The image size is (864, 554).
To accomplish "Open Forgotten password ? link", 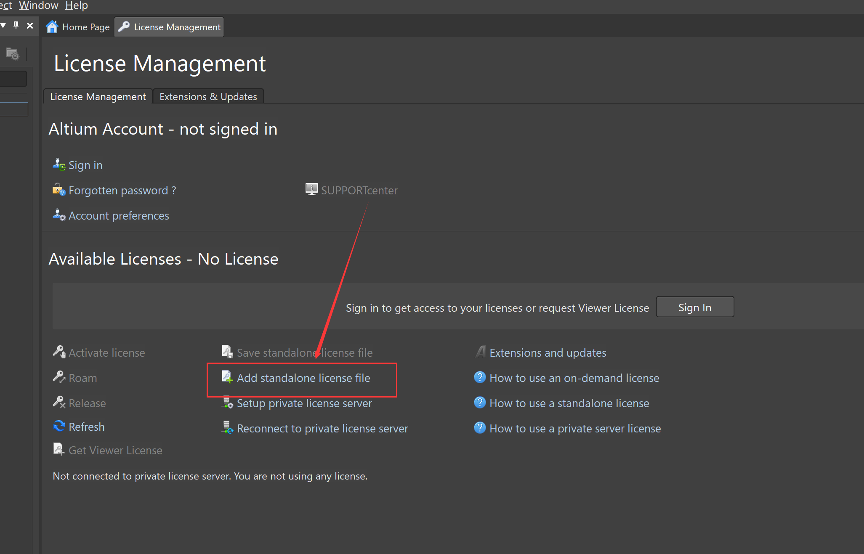I will tap(122, 191).
